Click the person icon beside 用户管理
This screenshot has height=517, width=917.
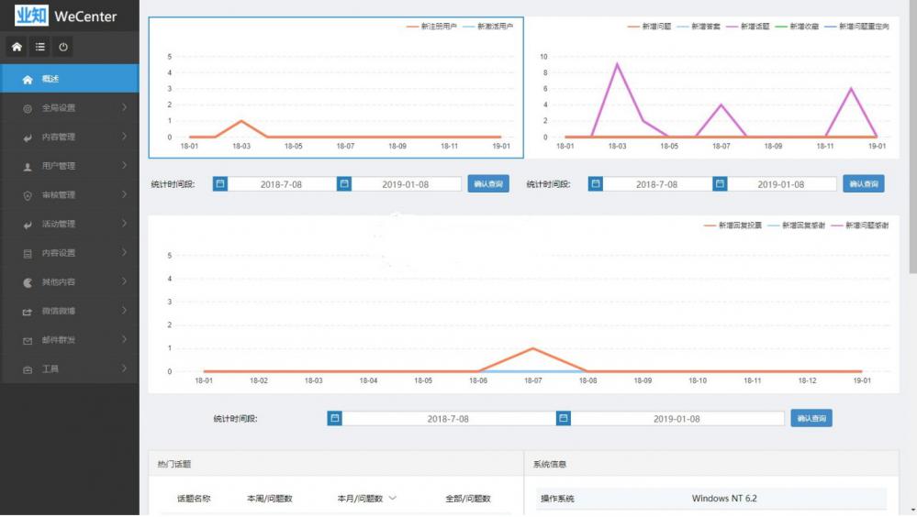tap(28, 167)
